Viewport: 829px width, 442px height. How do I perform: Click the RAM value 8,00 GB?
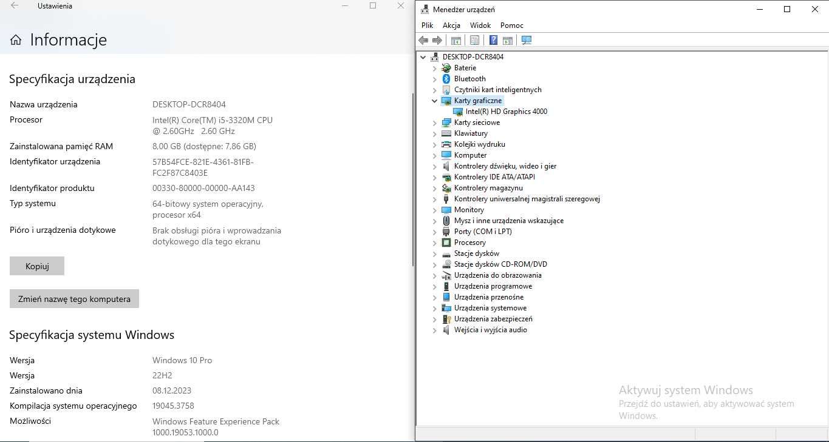point(204,146)
